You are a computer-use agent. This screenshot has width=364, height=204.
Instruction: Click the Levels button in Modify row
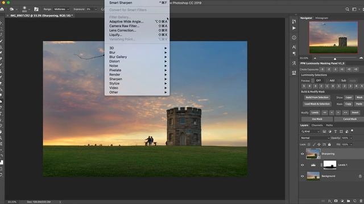[315, 113]
